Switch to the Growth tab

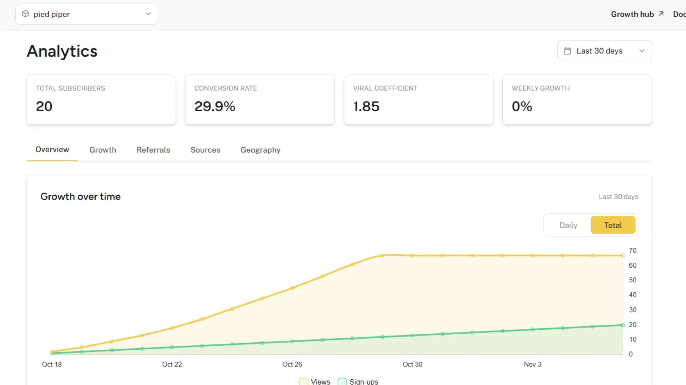(x=103, y=150)
